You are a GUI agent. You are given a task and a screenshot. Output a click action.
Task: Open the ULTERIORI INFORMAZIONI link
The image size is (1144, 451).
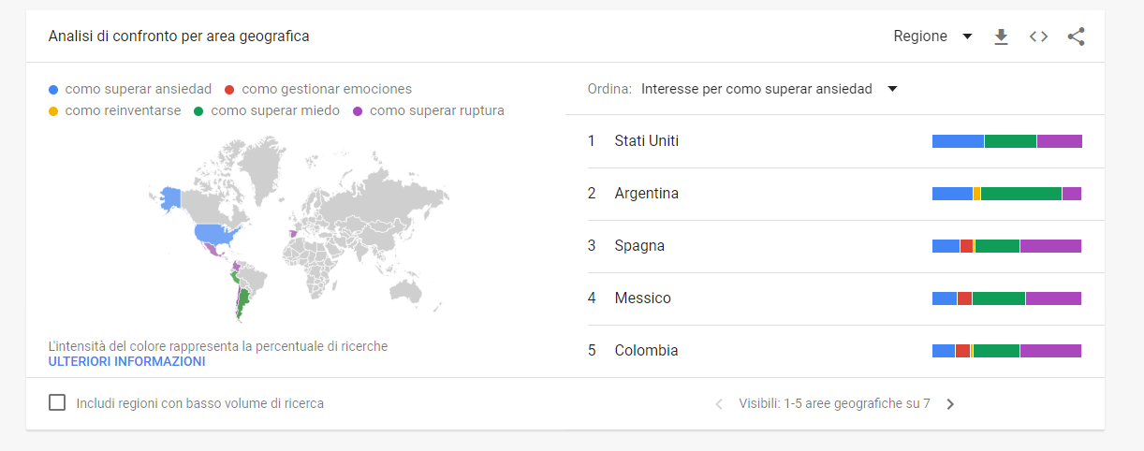pos(126,361)
